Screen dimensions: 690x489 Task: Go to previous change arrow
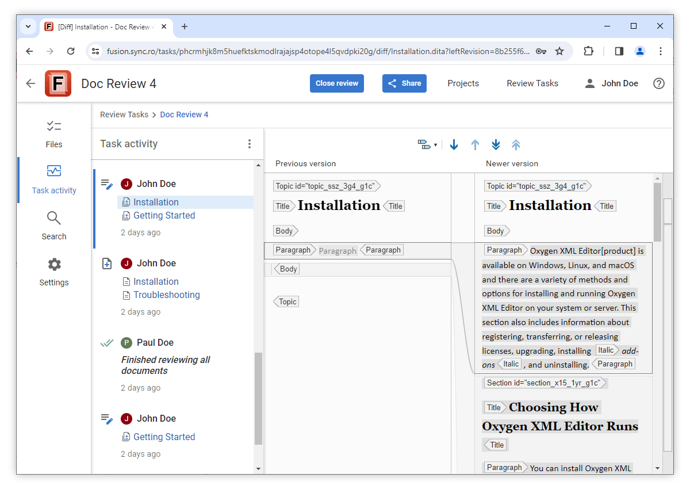coord(475,145)
